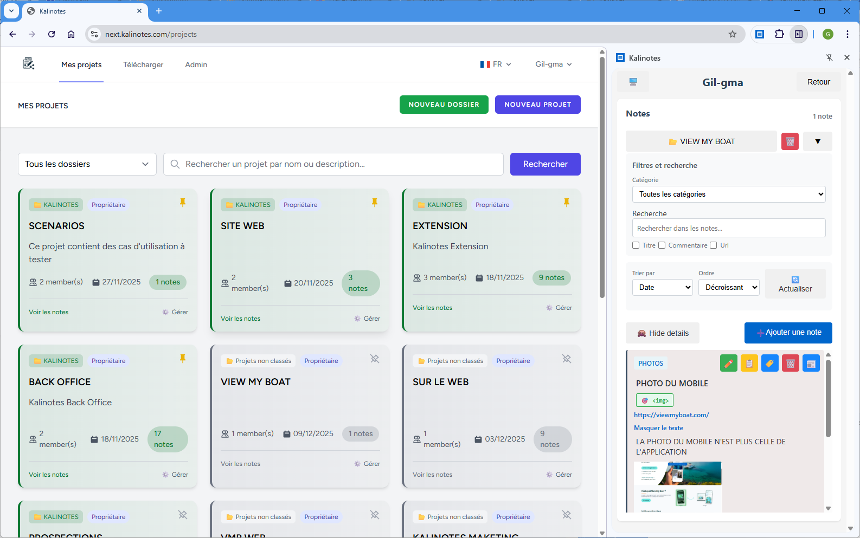Open the Admin menu item
This screenshot has width=860, height=538.
196,64
